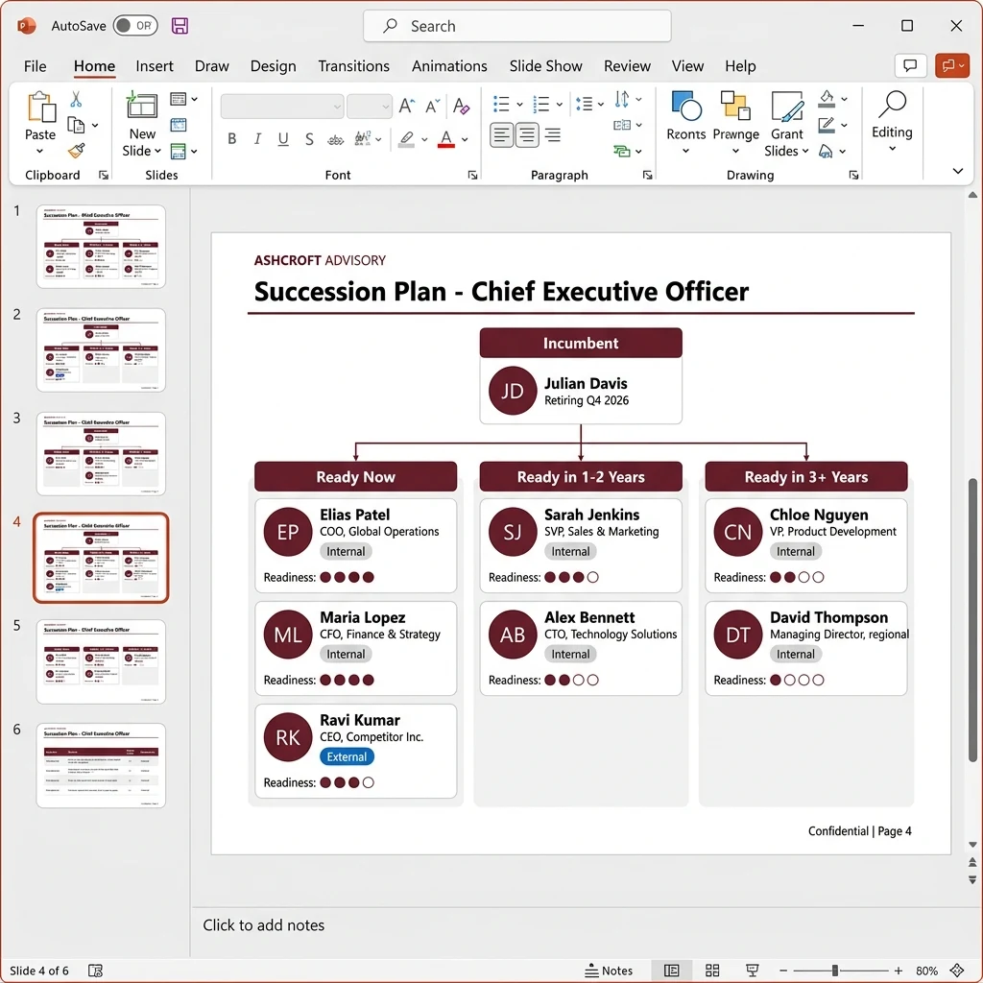Click the Fit Slide to Window icon
The width and height of the screenshot is (983, 983).
coord(957,971)
